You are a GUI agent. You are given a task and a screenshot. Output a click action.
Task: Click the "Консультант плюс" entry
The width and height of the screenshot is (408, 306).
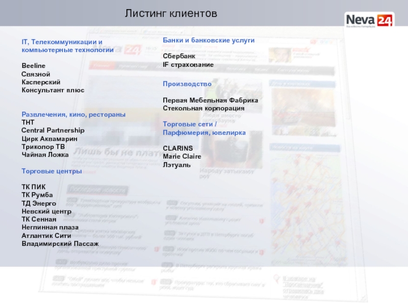(x=53, y=90)
